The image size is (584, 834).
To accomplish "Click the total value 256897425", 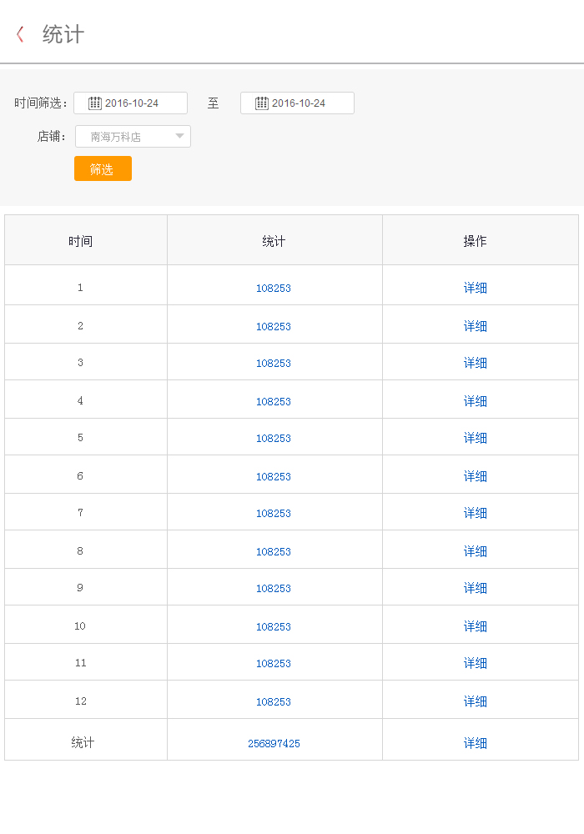I will (x=274, y=743).
